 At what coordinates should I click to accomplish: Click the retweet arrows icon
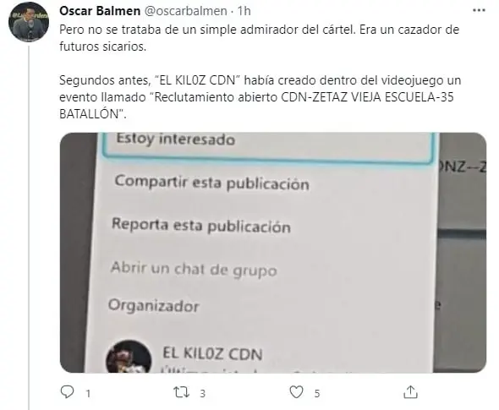pyautogui.click(x=181, y=392)
